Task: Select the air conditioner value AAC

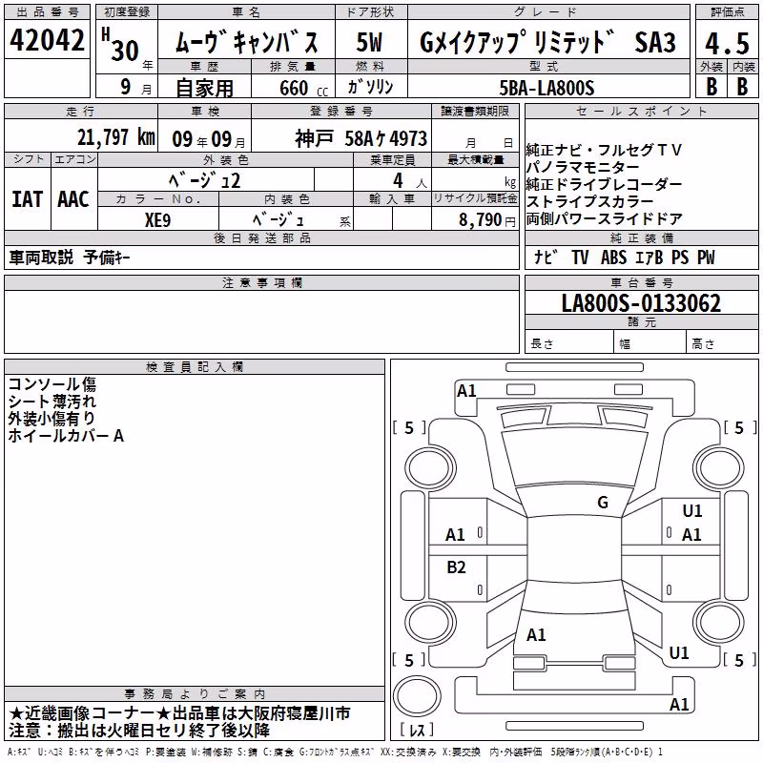Action: [x=73, y=199]
